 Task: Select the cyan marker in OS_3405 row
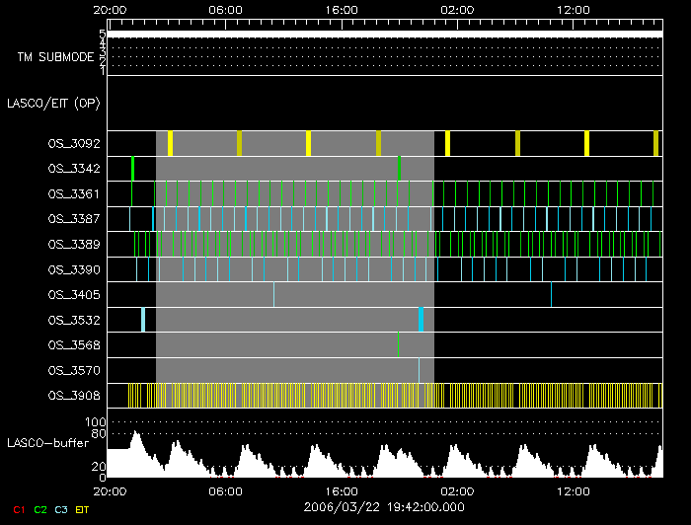[x=551, y=294]
